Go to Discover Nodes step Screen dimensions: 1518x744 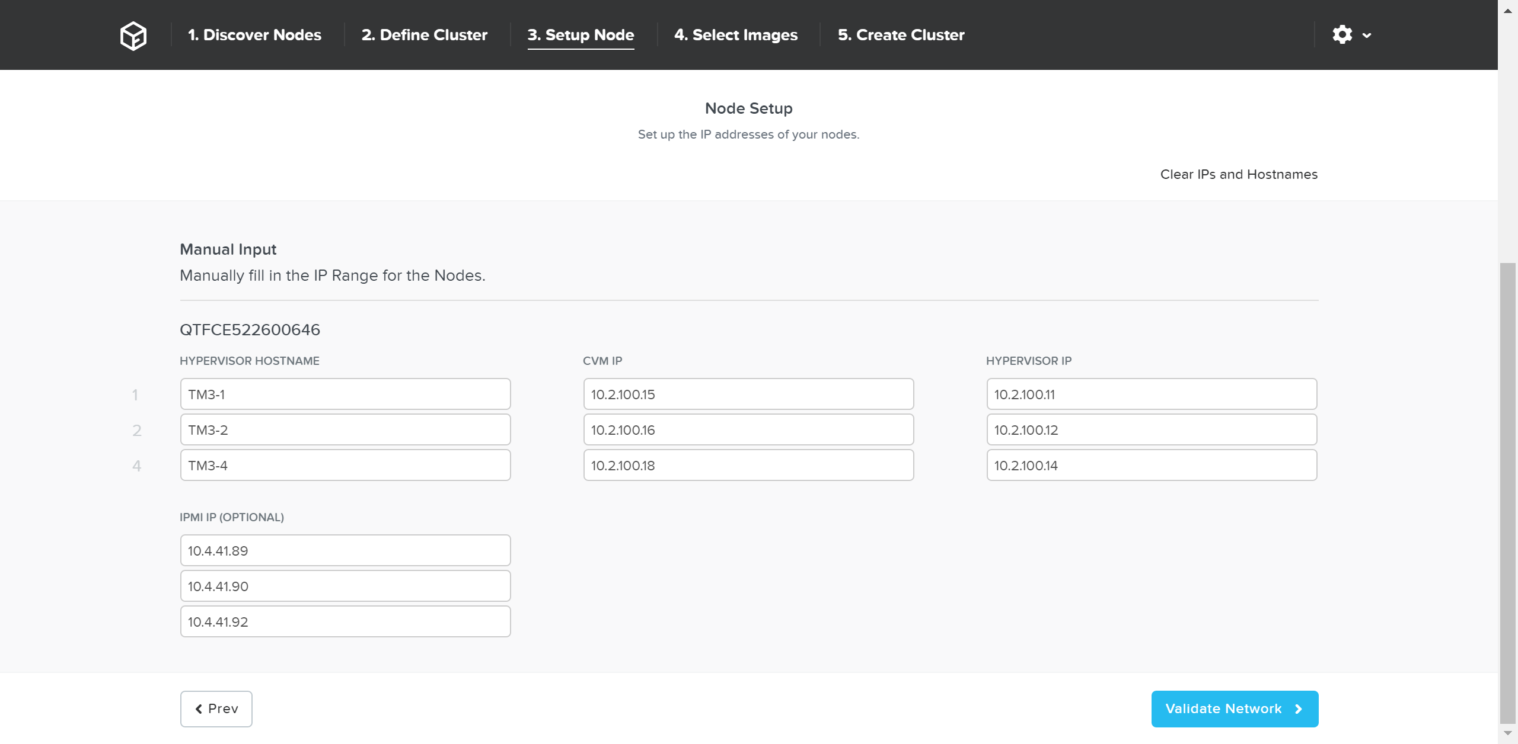coord(254,35)
